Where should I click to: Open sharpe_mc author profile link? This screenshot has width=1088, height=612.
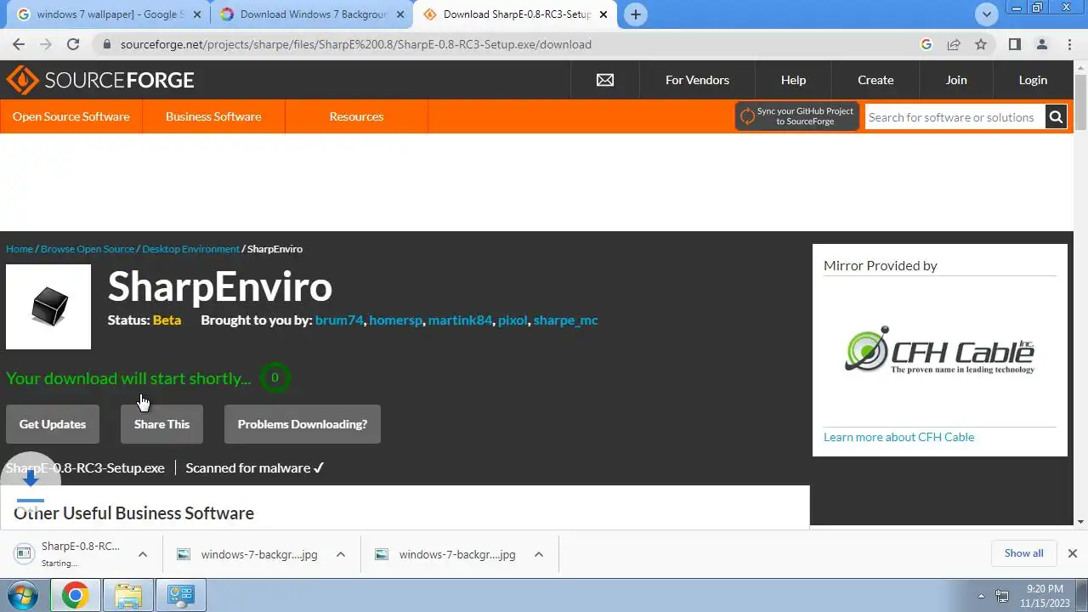[x=565, y=320]
